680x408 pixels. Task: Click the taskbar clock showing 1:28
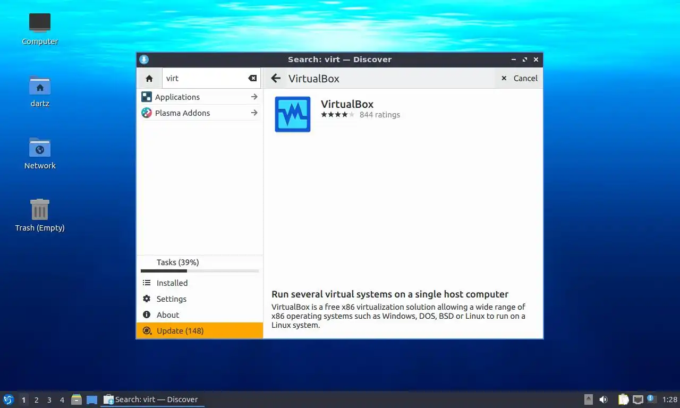(x=670, y=399)
